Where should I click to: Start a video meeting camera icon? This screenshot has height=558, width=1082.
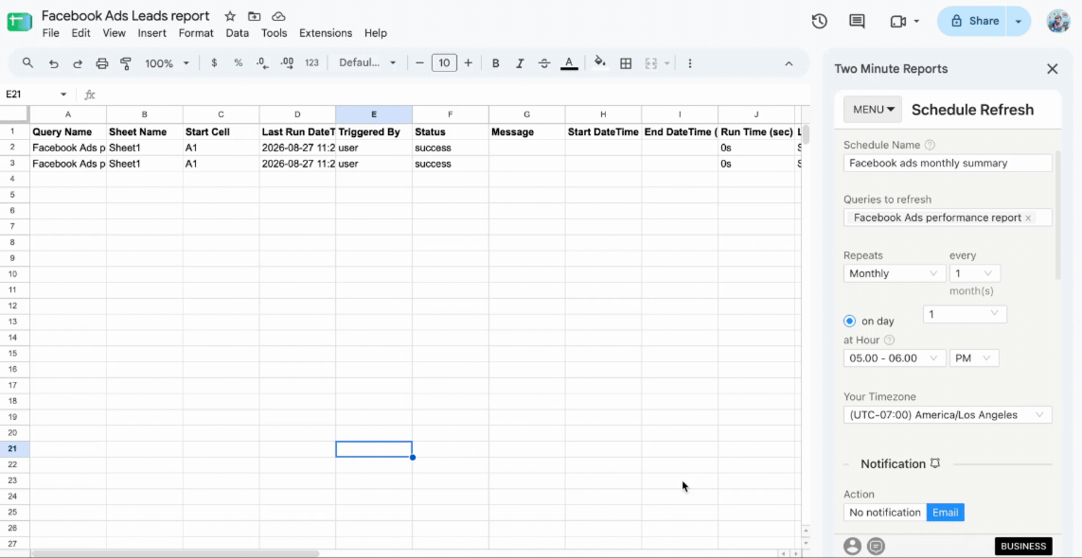(897, 22)
